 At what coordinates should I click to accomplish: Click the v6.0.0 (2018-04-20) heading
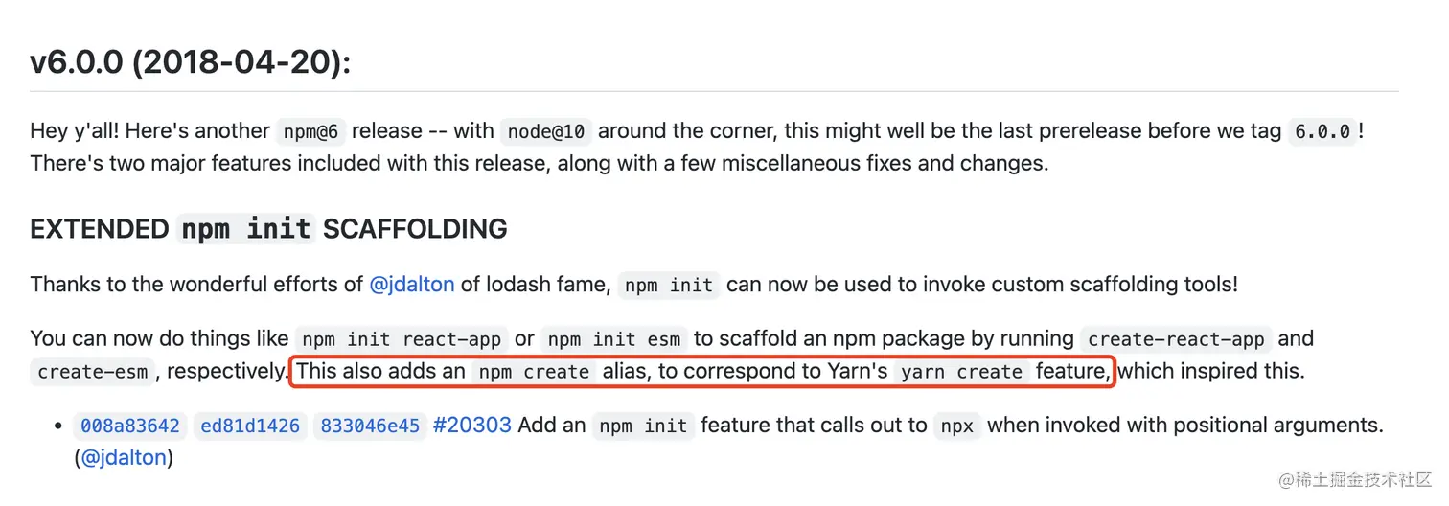[191, 63]
